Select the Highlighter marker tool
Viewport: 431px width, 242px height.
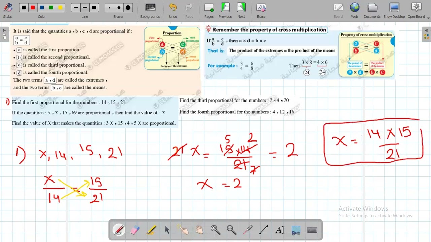point(151,230)
